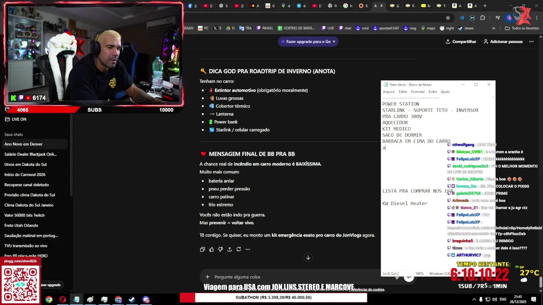
Task: Open the Formatar menu in Notepad
Action: pos(418,91)
